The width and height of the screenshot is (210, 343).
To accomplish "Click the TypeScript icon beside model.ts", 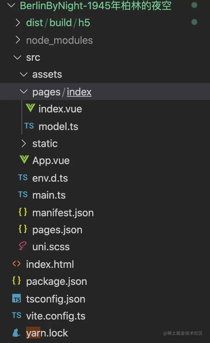I will click(29, 126).
